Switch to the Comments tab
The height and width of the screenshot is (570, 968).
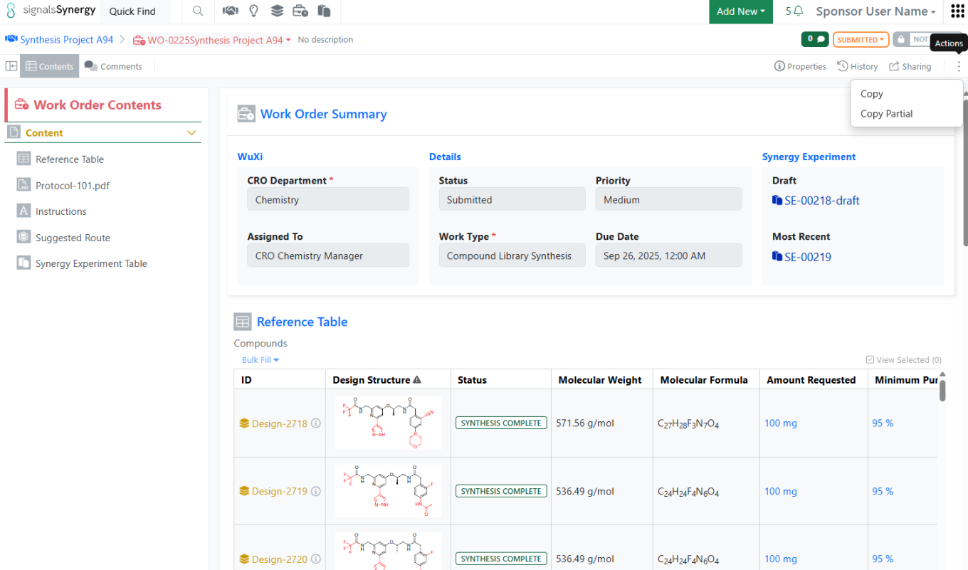[113, 66]
